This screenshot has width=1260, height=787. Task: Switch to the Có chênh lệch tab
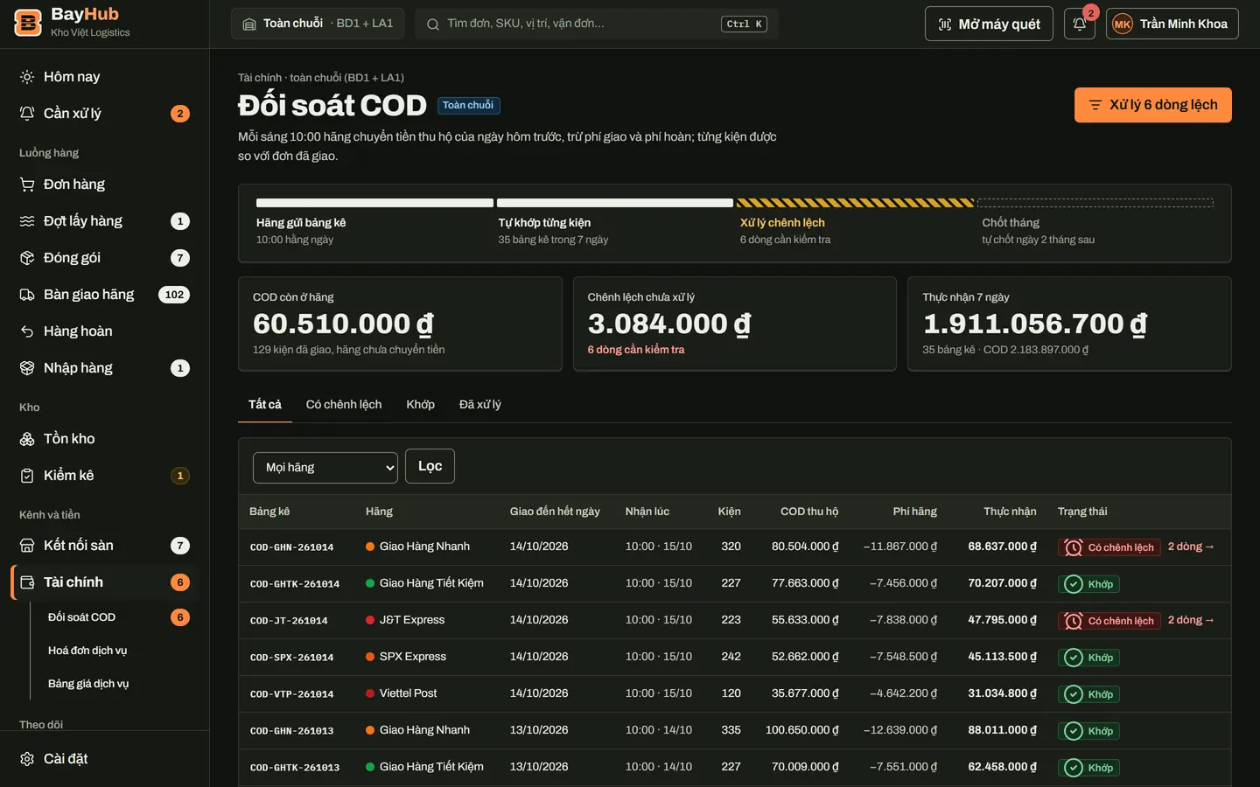(344, 405)
